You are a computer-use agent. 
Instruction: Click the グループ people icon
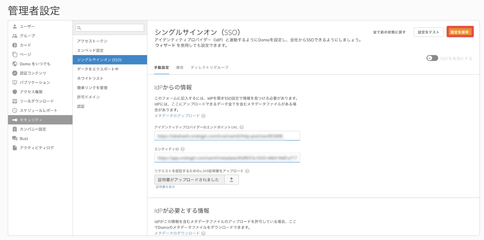[15, 36]
